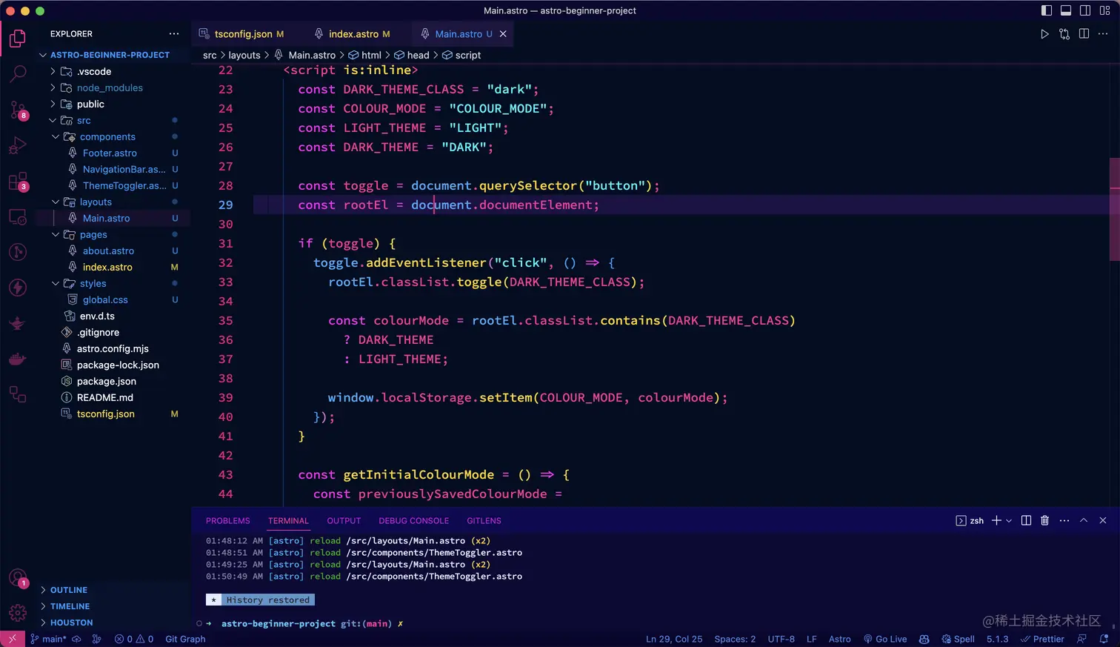Open changes compare icon in editor toolbar

[1064, 34]
